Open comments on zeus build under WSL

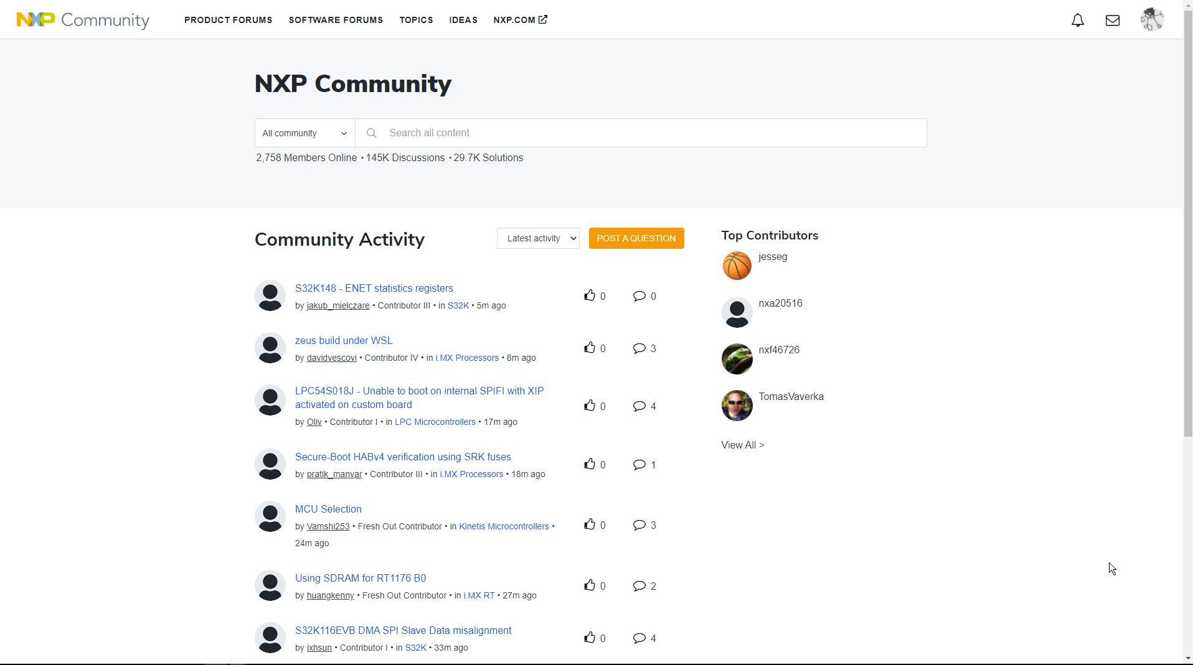[x=639, y=348]
